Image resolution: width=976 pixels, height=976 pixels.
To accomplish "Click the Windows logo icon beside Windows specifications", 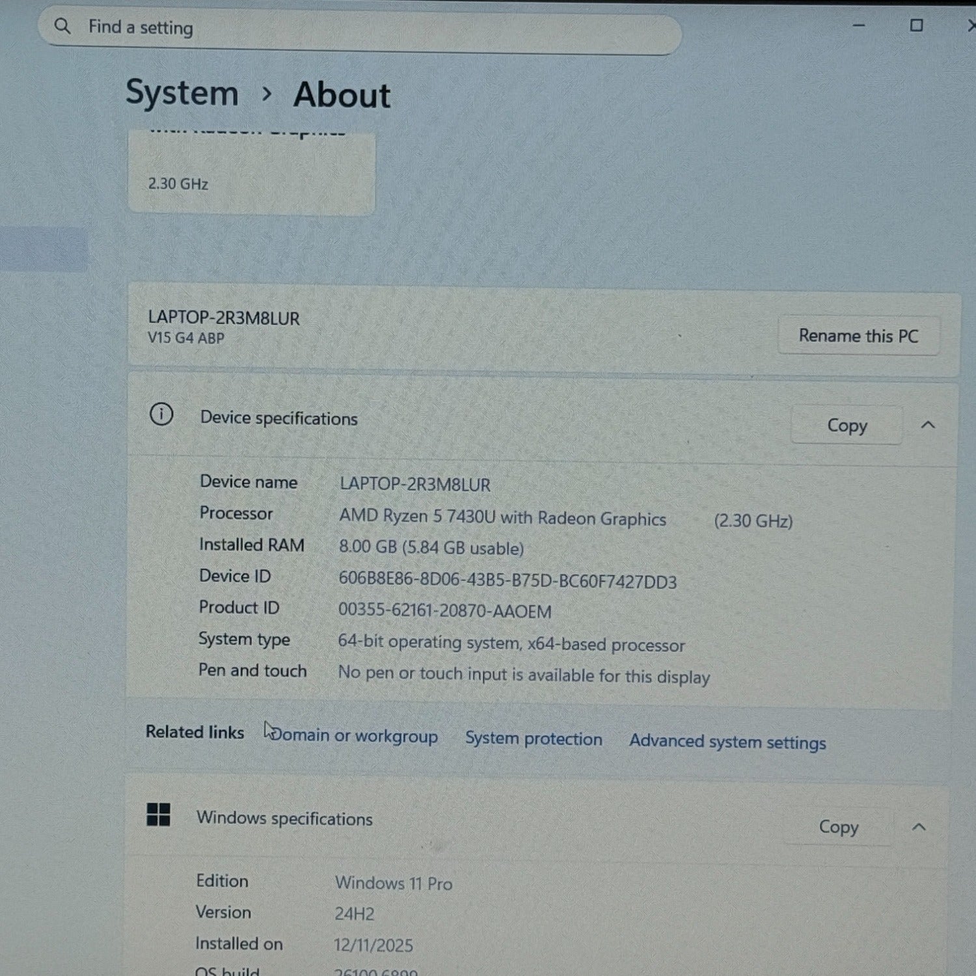I will coord(159,814).
